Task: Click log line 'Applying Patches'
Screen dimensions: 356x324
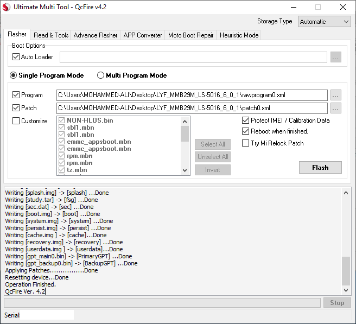Action: click(x=52, y=270)
